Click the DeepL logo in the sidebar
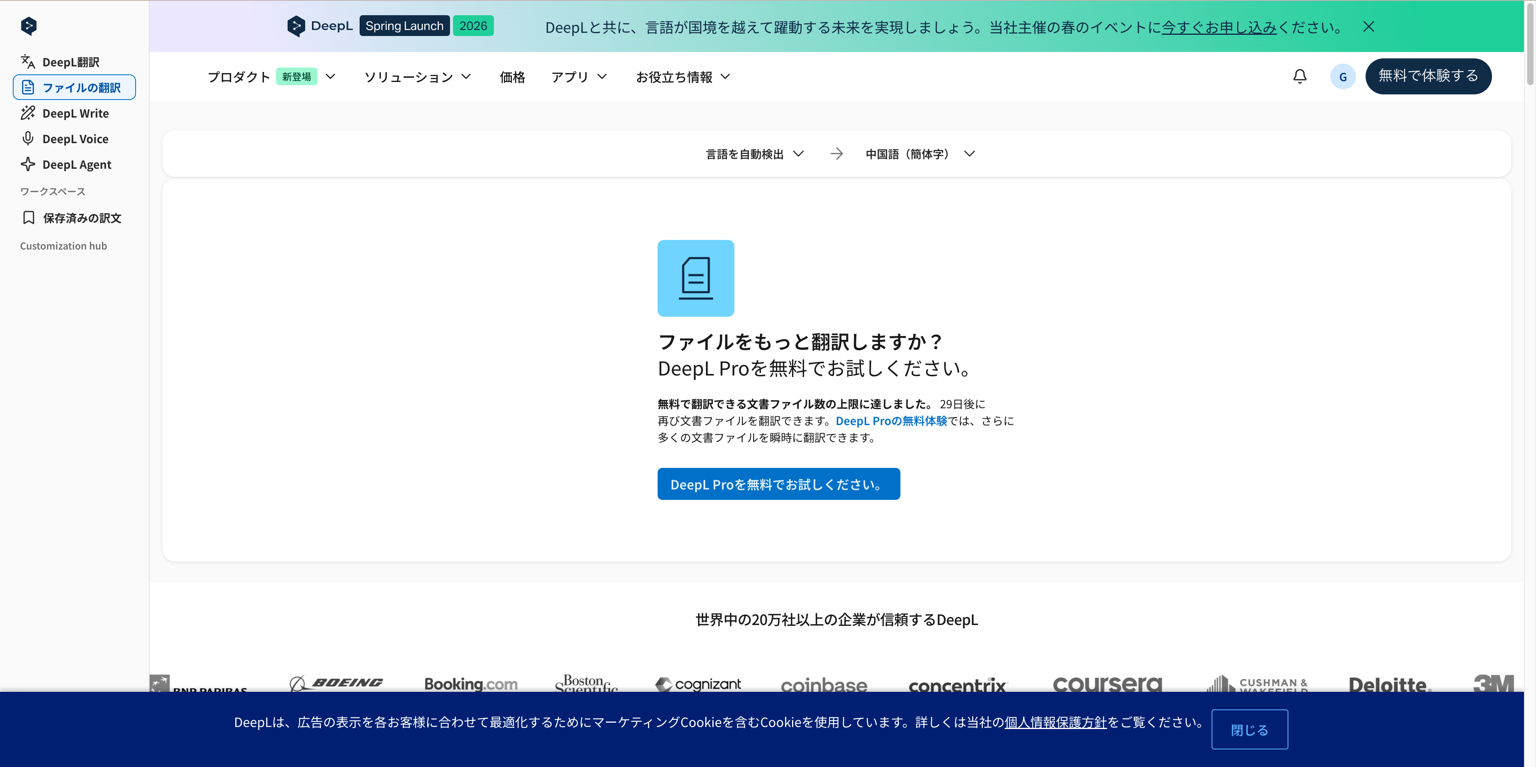The image size is (1536, 767). pyautogui.click(x=29, y=26)
